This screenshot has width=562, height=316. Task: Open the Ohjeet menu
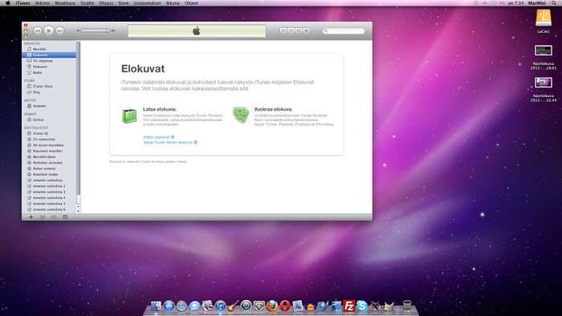click(191, 3)
